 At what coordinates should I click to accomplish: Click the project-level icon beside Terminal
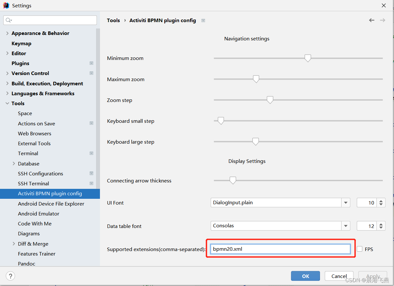click(x=91, y=154)
